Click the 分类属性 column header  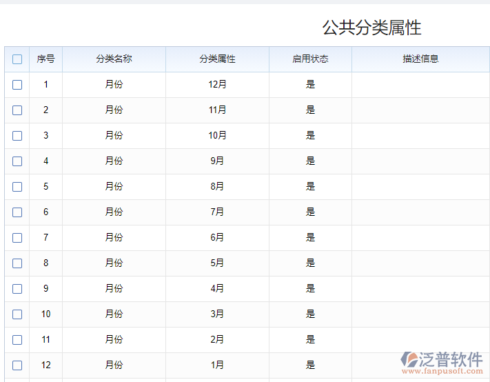(x=217, y=59)
